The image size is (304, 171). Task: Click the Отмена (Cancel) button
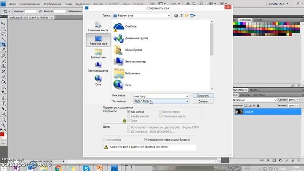click(203, 102)
